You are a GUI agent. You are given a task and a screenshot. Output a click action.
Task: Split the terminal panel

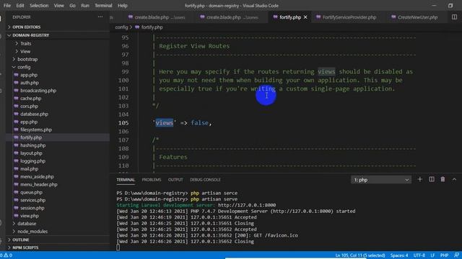pyautogui.click(x=432, y=179)
